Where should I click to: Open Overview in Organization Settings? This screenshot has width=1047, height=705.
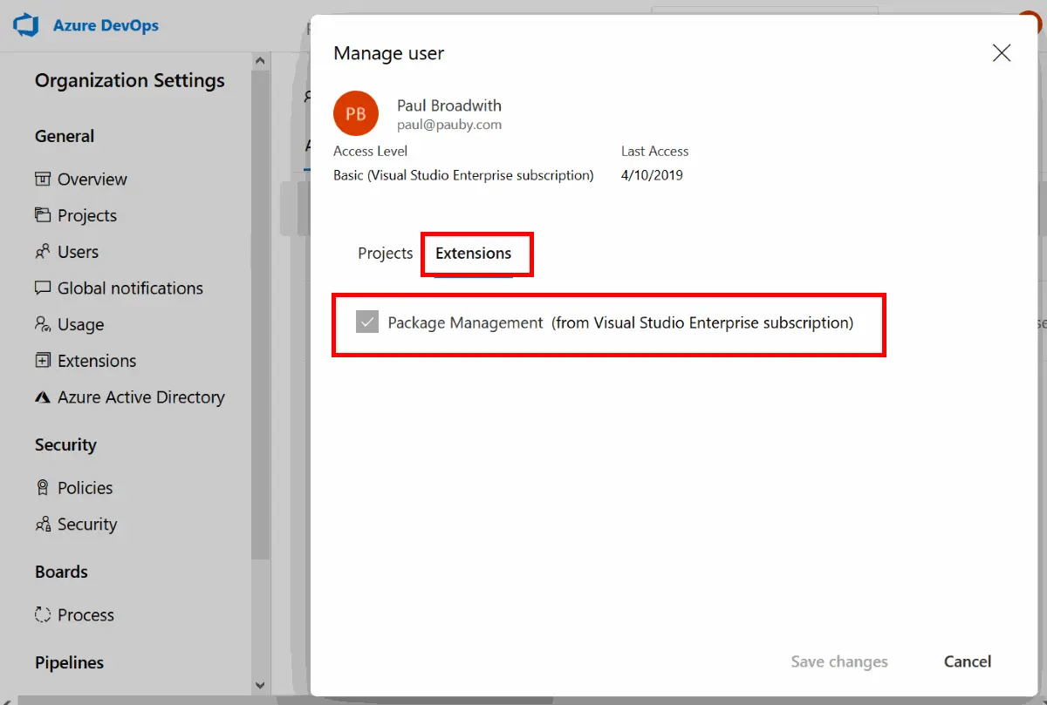point(92,180)
